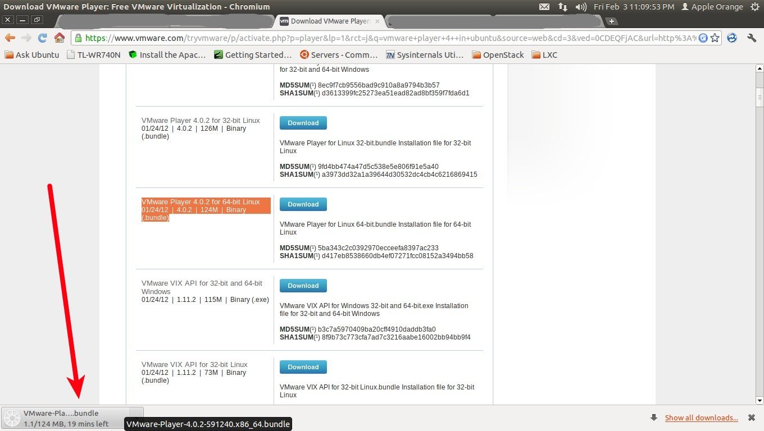Click Show all downloads link
The width and height of the screenshot is (764, 431).
click(x=701, y=418)
